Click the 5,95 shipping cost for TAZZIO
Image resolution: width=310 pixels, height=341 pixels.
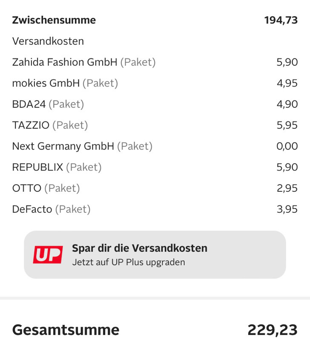pos(287,125)
